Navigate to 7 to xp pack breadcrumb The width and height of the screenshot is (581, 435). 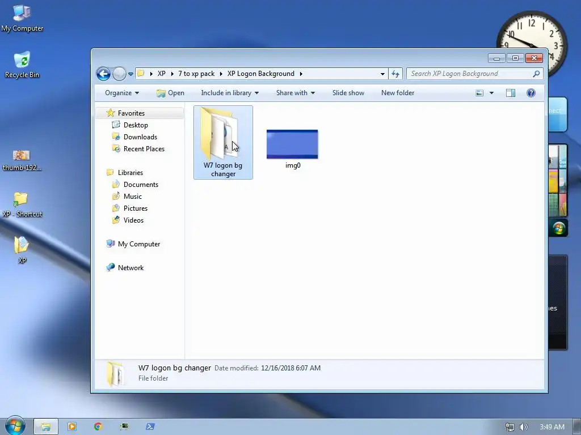pyautogui.click(x=196, y=74)
